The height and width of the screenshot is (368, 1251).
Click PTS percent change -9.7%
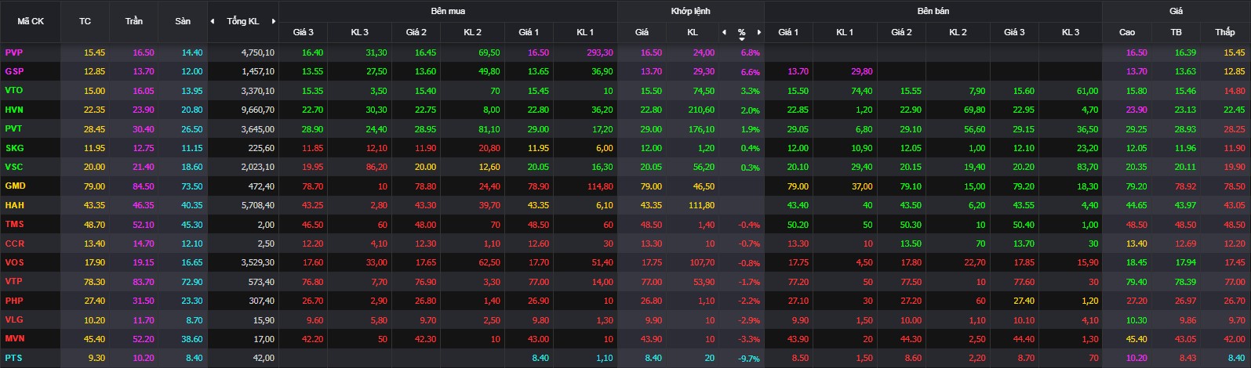(749, 358)
